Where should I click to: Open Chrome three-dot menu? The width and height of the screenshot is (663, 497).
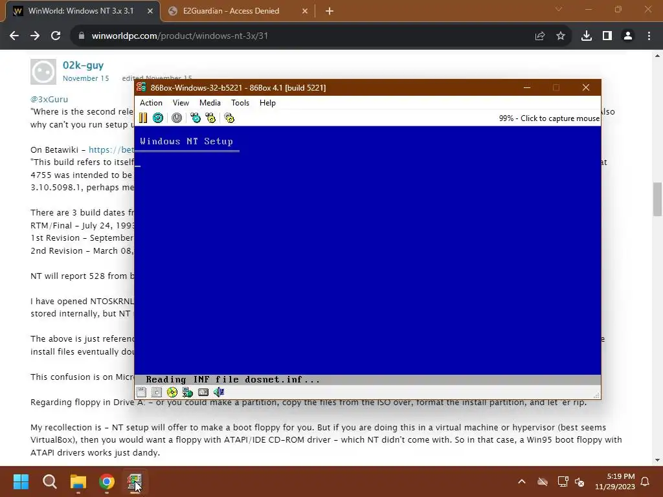649,36
